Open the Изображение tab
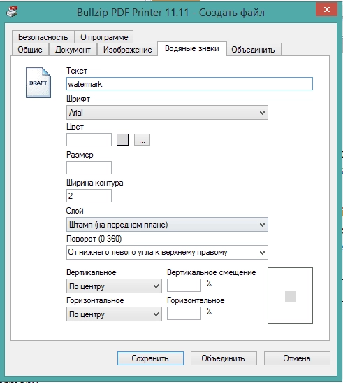343x383 pixels. (127, 50)
